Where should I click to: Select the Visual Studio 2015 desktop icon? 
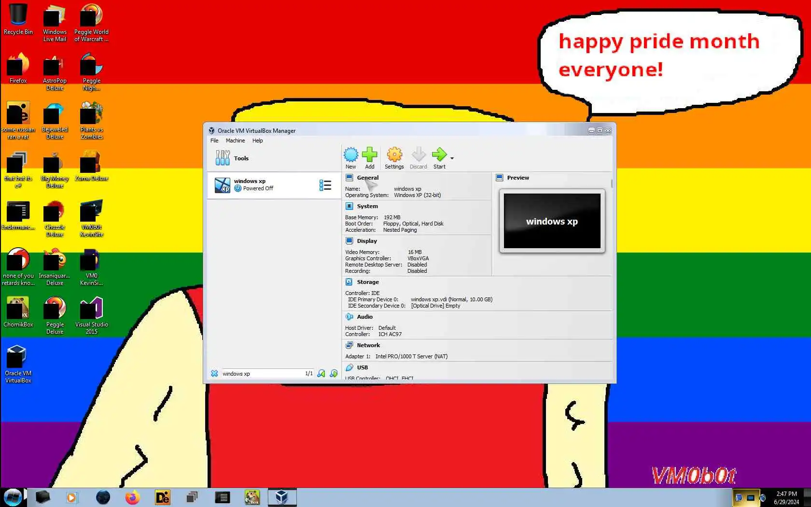(91, 315)
